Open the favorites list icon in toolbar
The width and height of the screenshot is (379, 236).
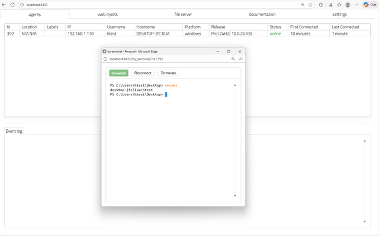click(339, 5)
